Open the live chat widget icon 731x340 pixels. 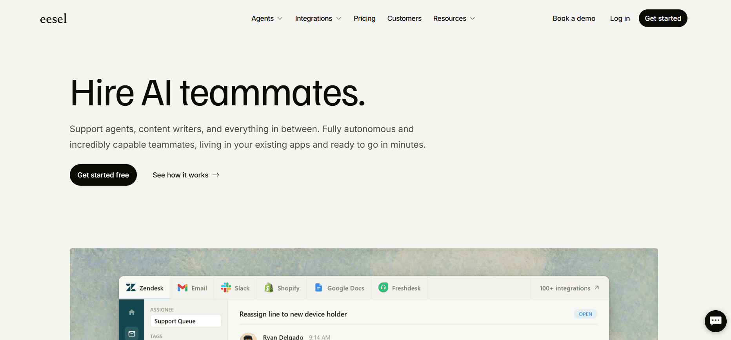[x=715, y=321]
